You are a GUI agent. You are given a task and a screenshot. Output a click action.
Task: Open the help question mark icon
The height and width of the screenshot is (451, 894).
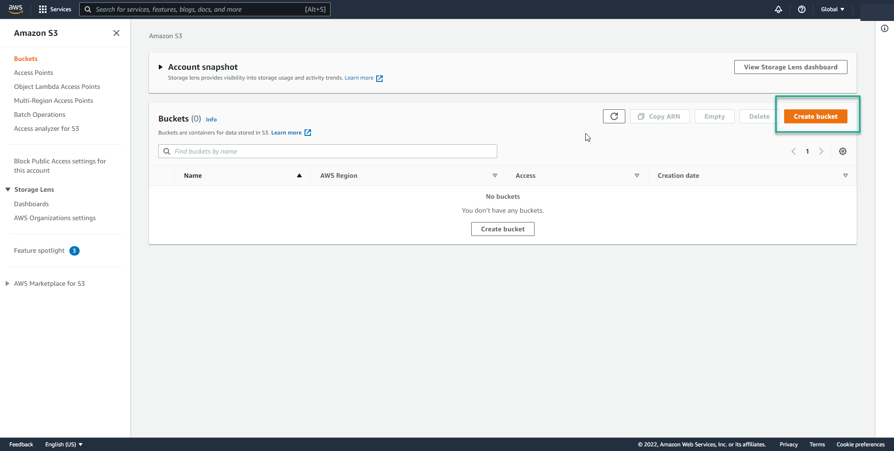(x=801, y=9)
